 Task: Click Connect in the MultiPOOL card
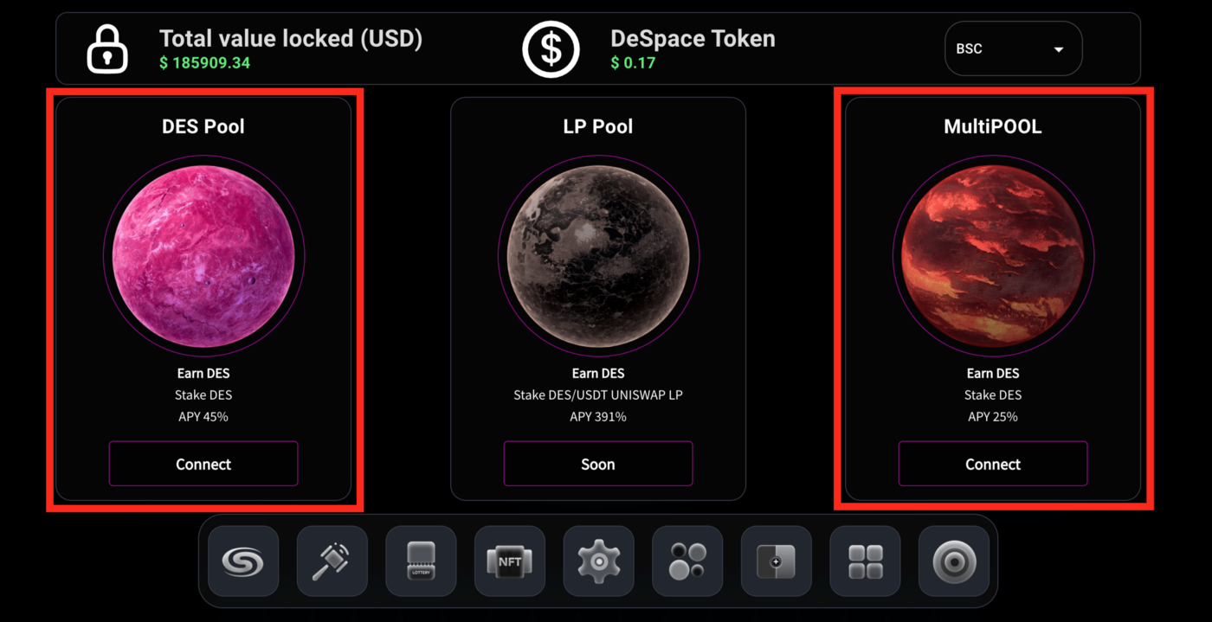(x=993, y=464)
